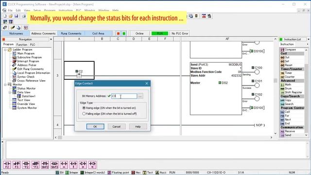Insert a Greater Than compare contact
This screenshot has height=175, width=311.
(x=83, y=165)
